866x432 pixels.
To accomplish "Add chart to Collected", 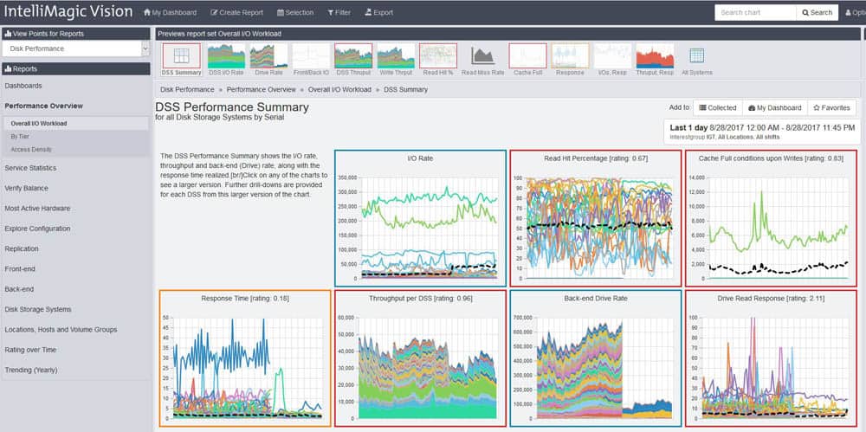I will pyautogui.click(x=717, y=107).
